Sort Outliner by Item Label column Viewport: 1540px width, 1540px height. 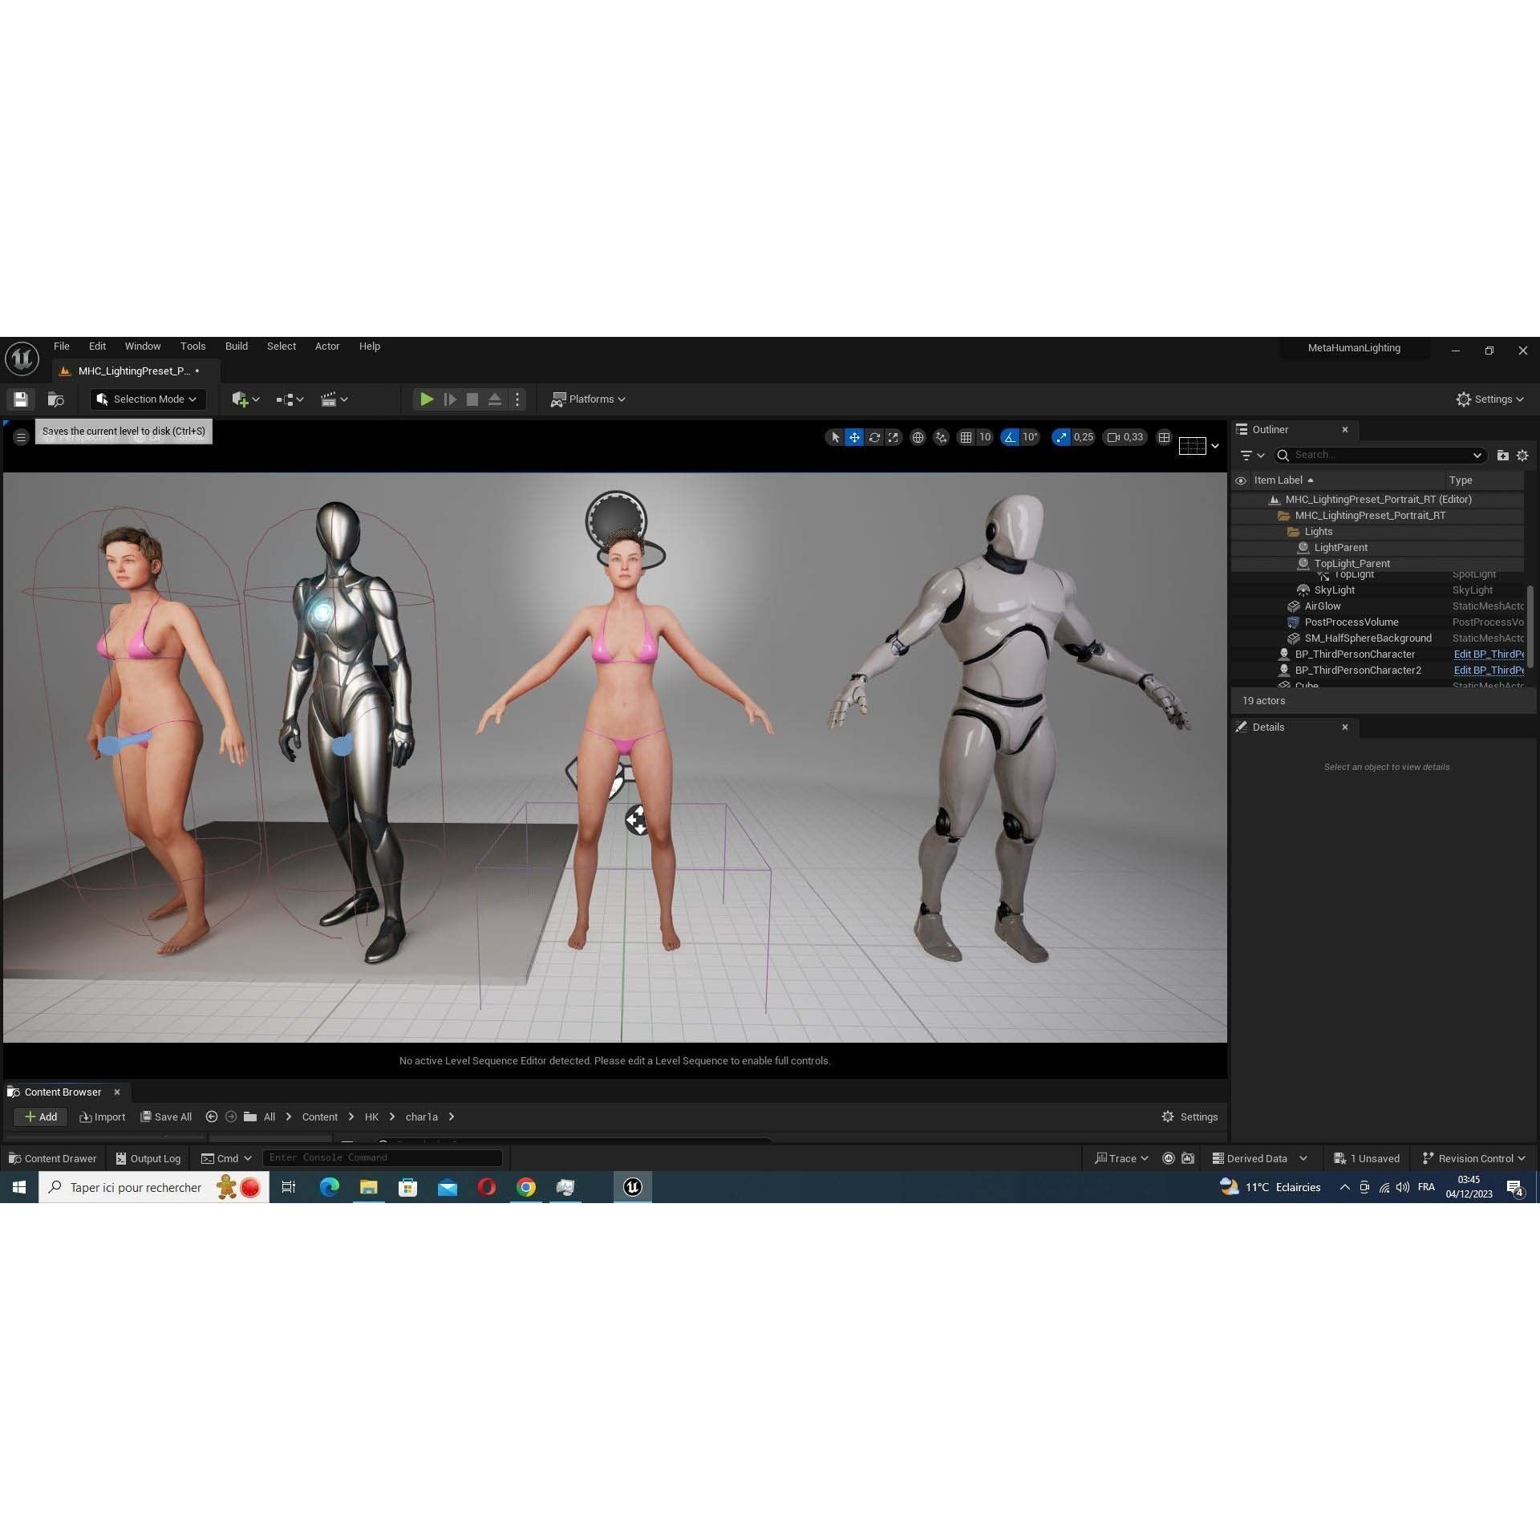(x=1283, y=480)
